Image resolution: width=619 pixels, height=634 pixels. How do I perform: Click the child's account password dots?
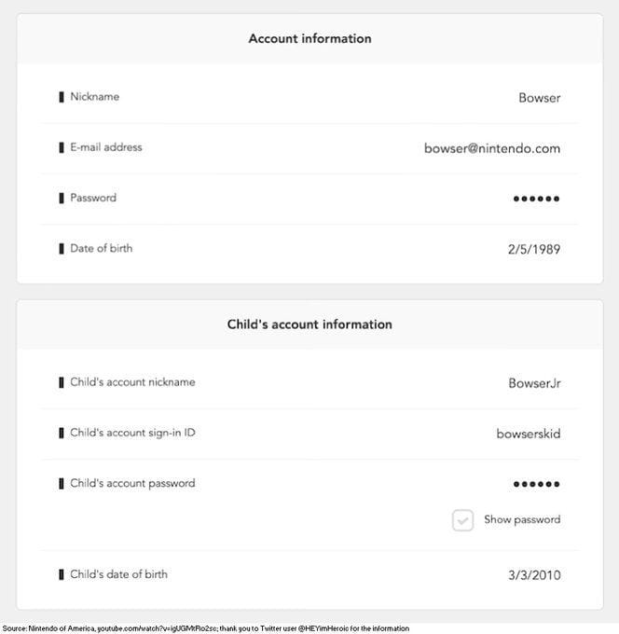536,484
